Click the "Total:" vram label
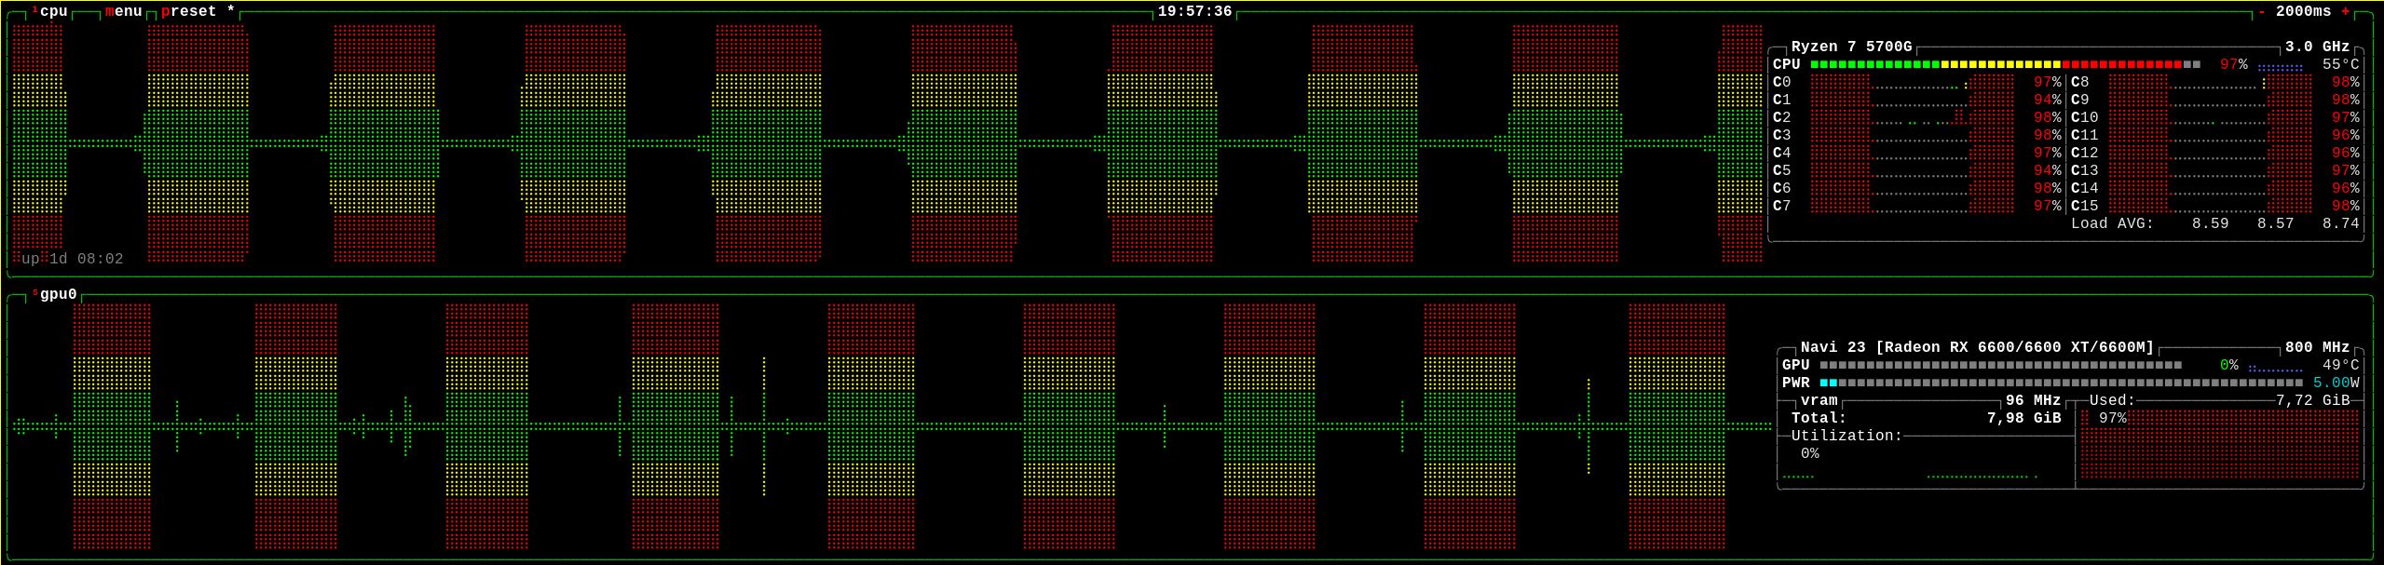 tap(1819, 418)
